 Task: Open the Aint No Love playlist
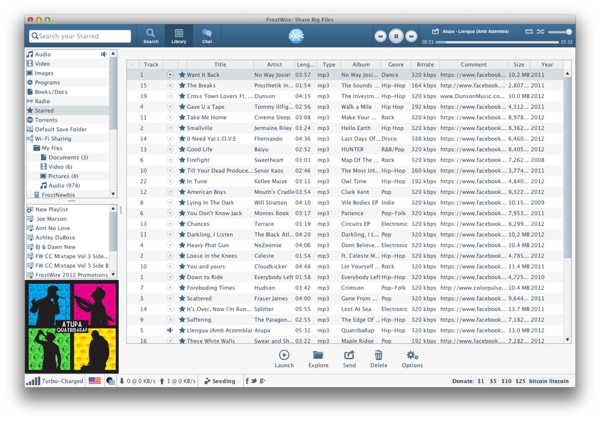point(67,228)
